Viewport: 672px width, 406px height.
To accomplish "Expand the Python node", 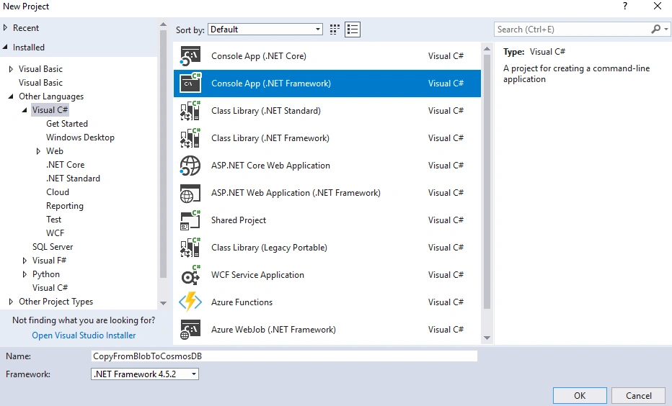I will [25, 274].
